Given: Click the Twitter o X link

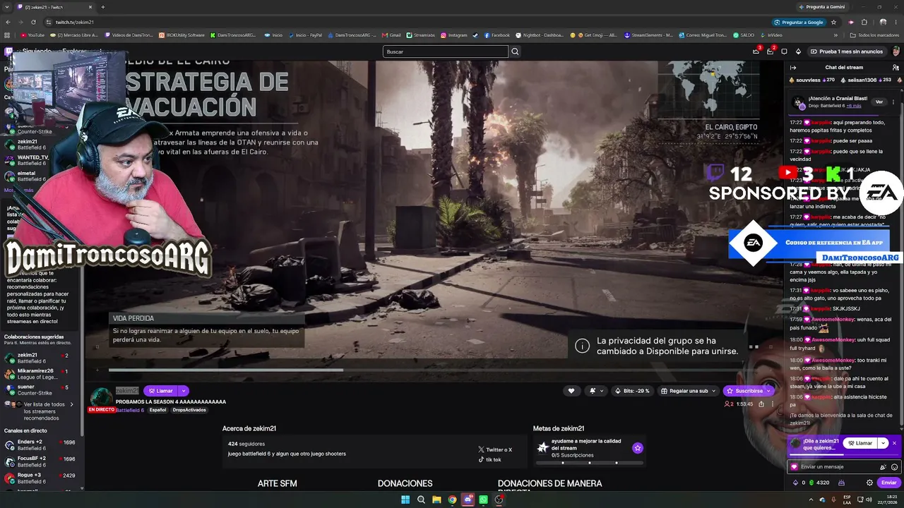Looking at the screenshot, I should click(x=495, y=449).
